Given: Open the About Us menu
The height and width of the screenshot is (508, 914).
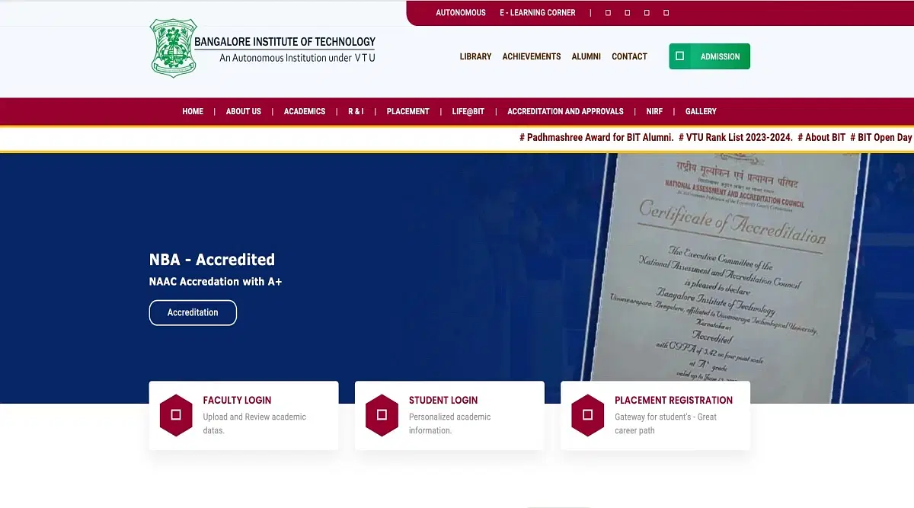Looking at the screenshot, I should 244,111.
